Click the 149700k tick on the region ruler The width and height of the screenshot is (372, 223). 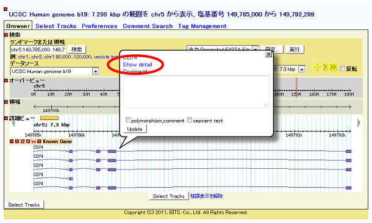[x=51, y=107]
